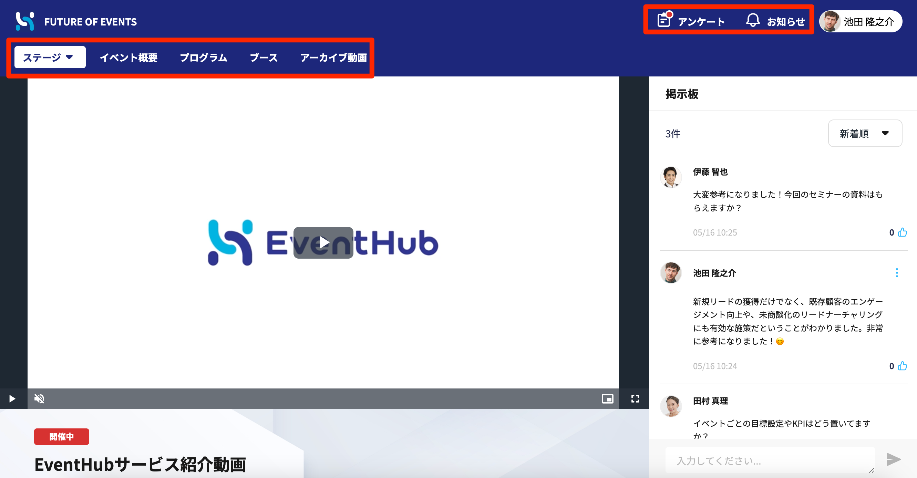Open the FUTURE OF EVENTS home link

point(90,22)
